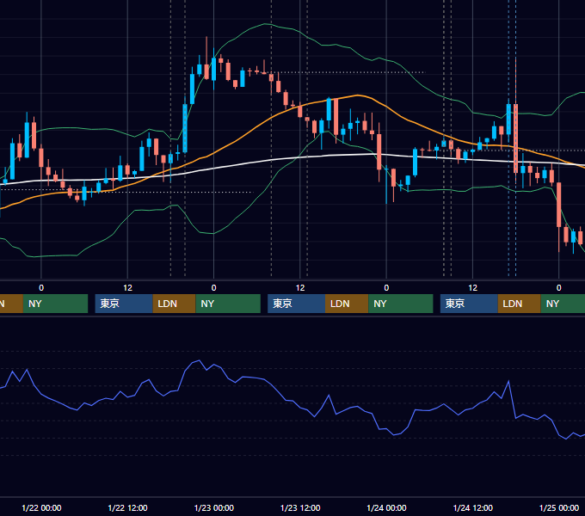Select the 1/24 LDN session block
Image resolution: width=585 pixels, height=516 pixels.
pyautogui.click(x=519, y=304)
